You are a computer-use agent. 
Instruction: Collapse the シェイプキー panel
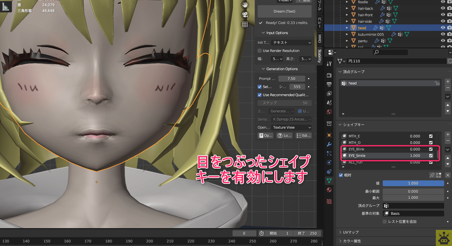340,125
